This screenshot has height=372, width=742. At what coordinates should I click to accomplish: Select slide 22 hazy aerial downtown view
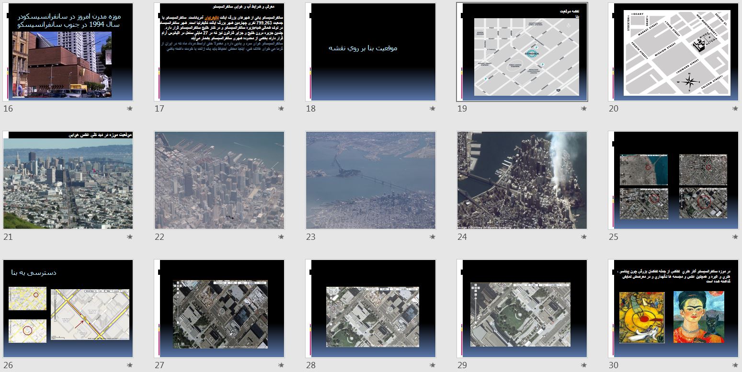(x=219, y=180)
